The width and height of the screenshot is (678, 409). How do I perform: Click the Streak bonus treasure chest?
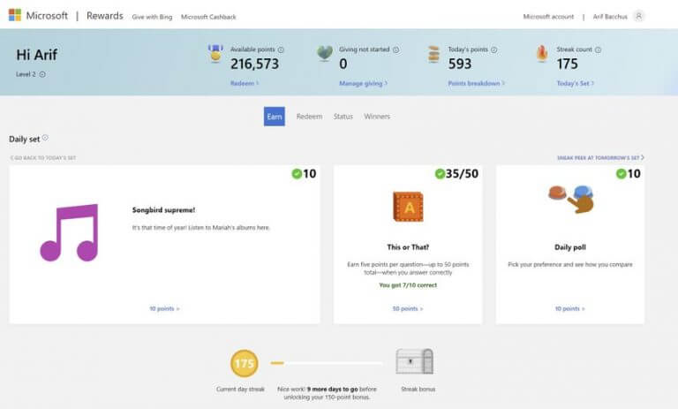[x=414, y=361]
